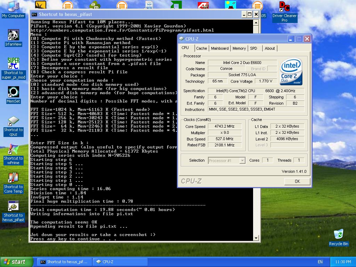Select the green AMD logo desktop icon
Image resolution: width=356 pixels, height=267 pixels.
[x=176, y=5]
